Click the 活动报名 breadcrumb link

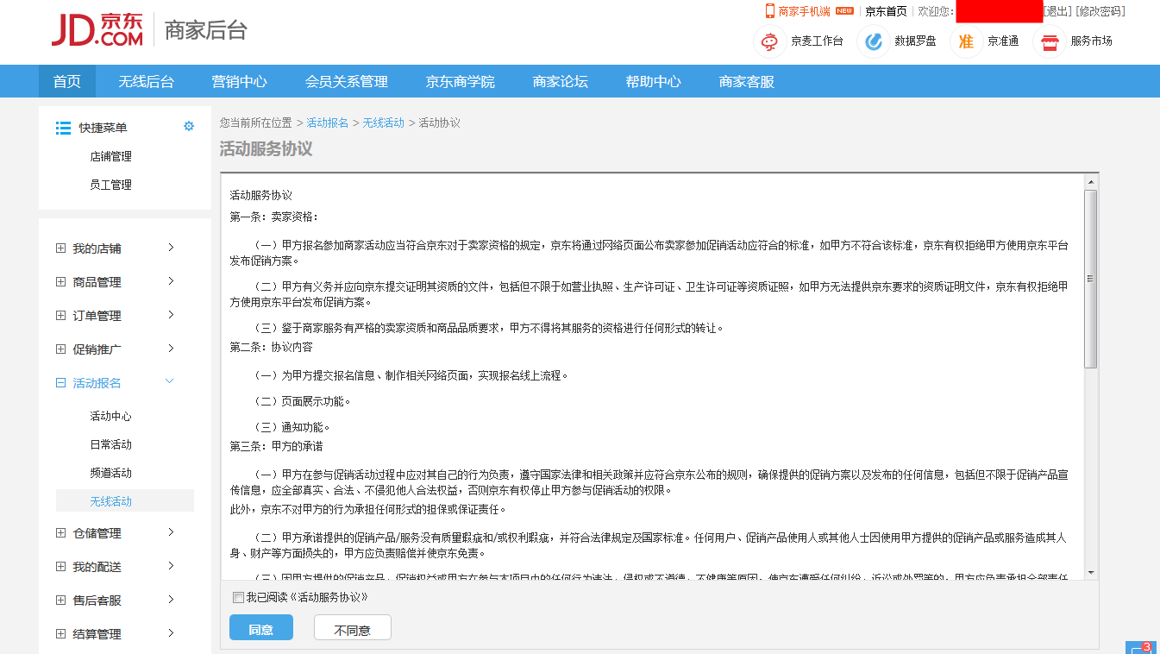[327, 123]
